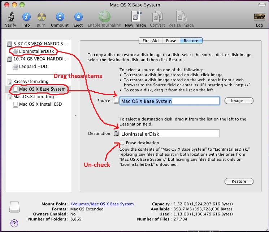Screen dimensions: 269x232
Task: Open the Log viewer icon
Action: (x=259, y=17)
